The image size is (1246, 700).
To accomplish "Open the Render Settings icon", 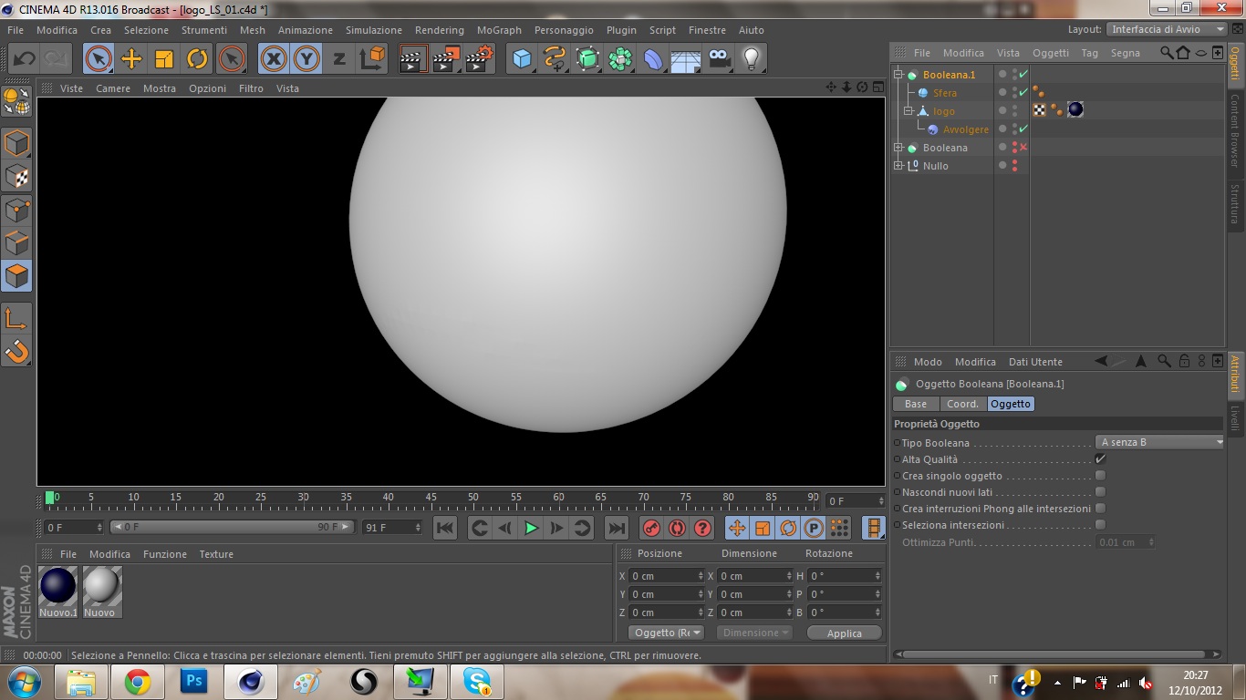I will click(479, 59).
